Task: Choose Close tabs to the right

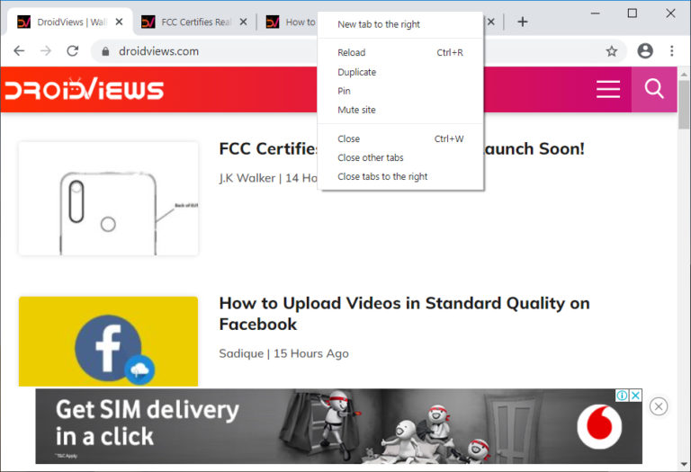Action: 400,176
